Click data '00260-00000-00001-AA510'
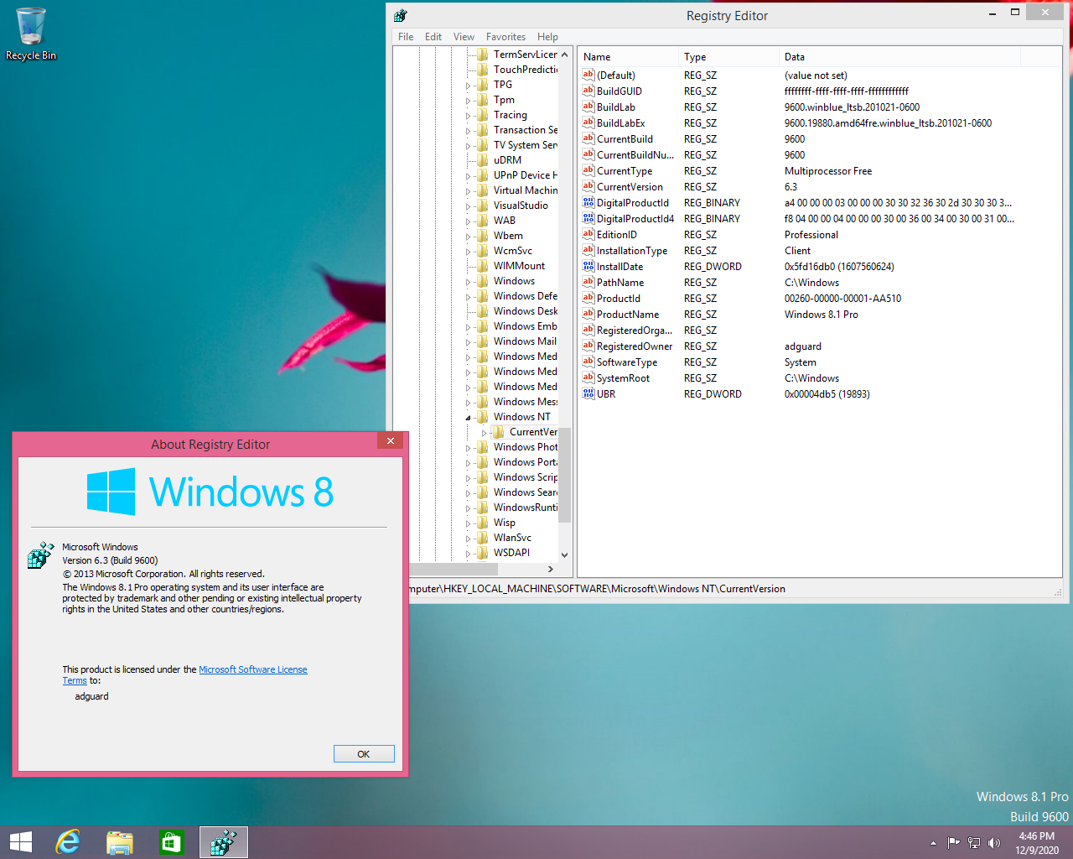The width and height of the screenshot is (1073, 859). (x=842, y=298)
